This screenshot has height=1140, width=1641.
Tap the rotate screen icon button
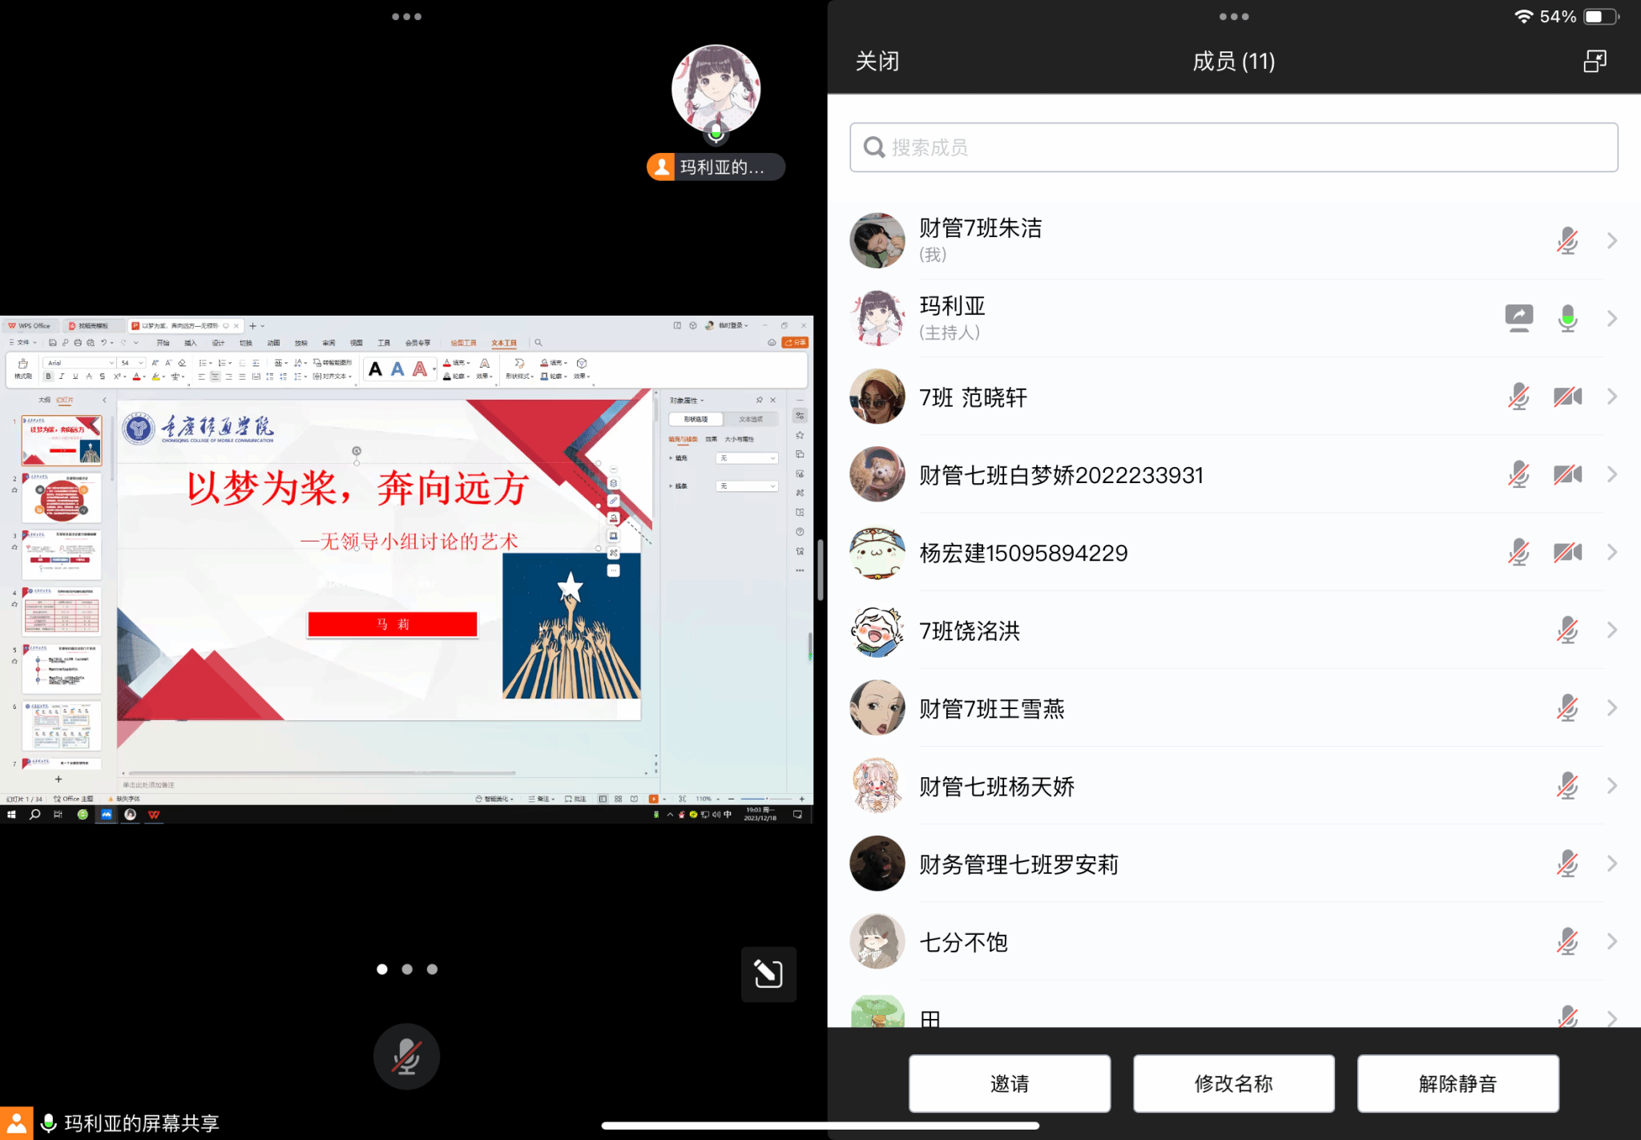[x=768, y=974]
